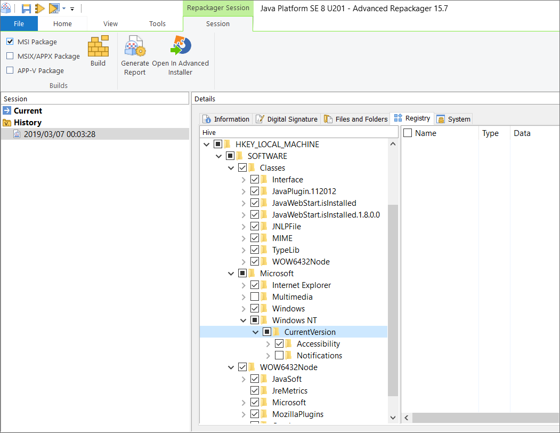
Task: Click the MozillaPlugins folder icon
Action: [264, 414]
